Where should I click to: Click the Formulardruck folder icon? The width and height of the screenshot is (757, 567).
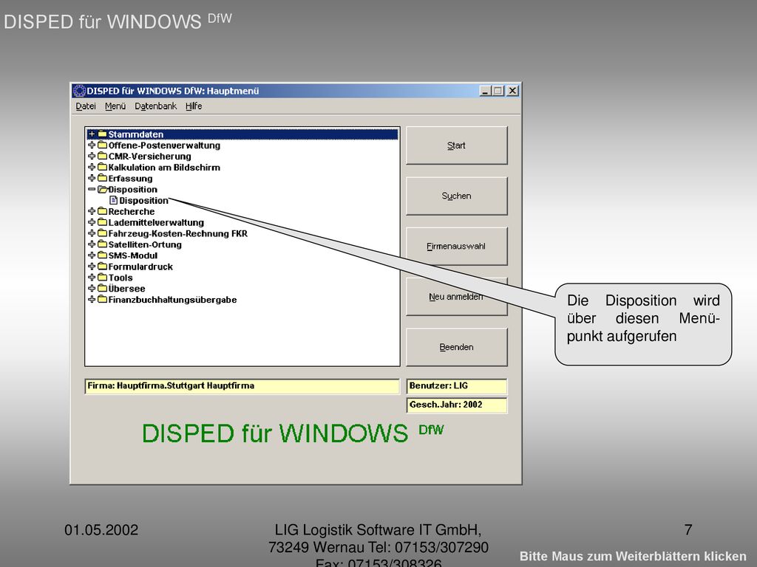[x=102, y=267]
